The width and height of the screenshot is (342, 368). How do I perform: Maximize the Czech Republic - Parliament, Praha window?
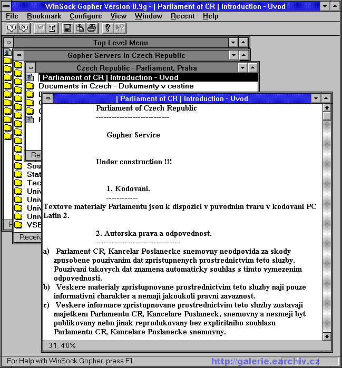(x=252, y=68)
